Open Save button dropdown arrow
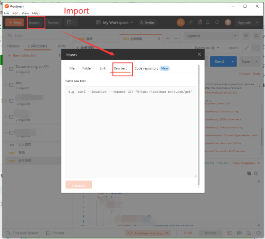This screenshot has width=265, height=239. point(257,62)
